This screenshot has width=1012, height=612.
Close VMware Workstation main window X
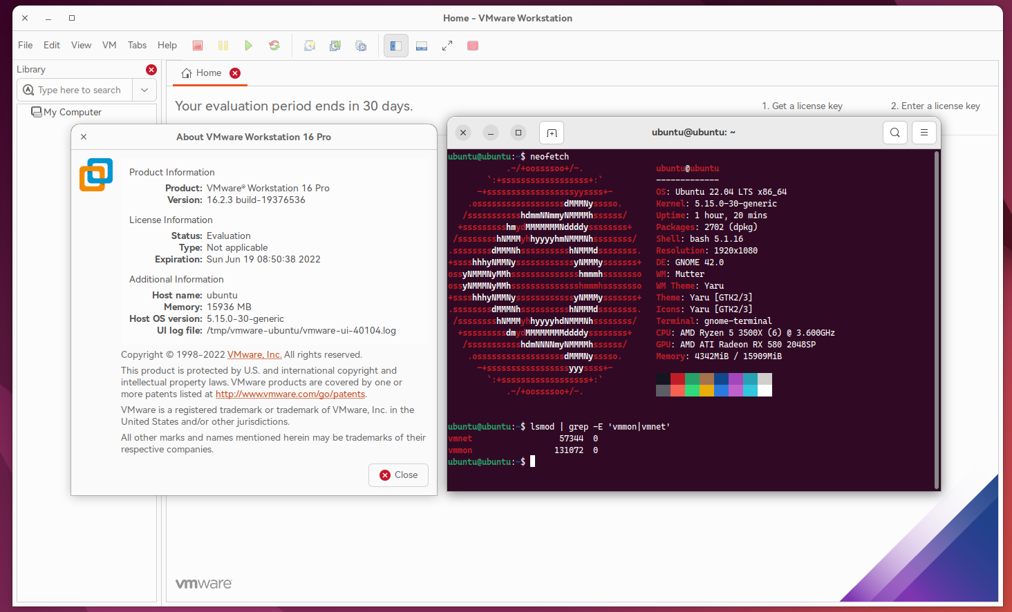point(25,18)
